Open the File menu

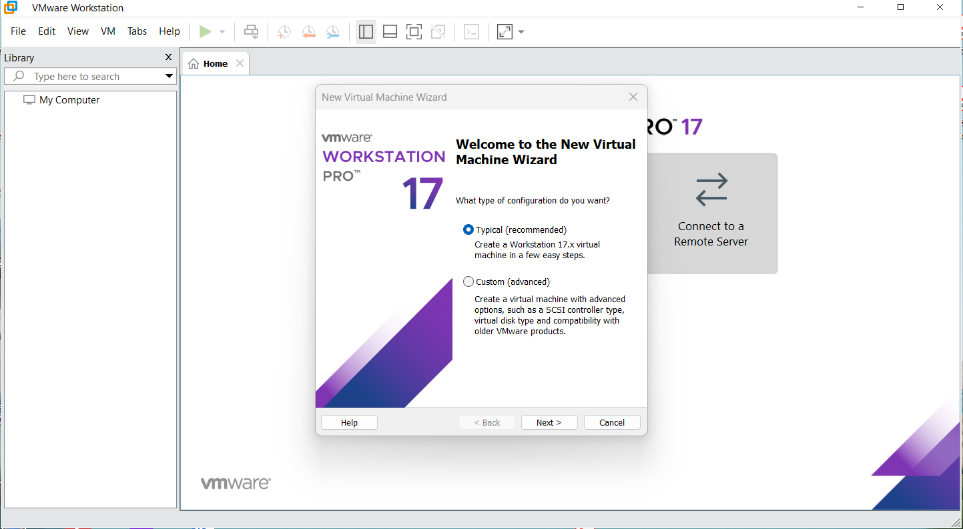click(x=19, y=31)
